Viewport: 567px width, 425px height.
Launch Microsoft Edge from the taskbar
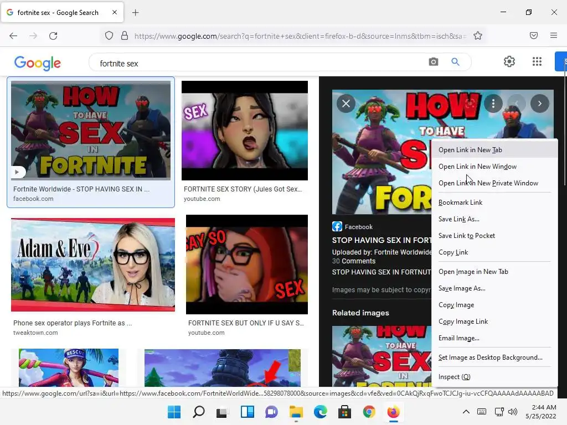pyautogui.click(x=321, y=412)
